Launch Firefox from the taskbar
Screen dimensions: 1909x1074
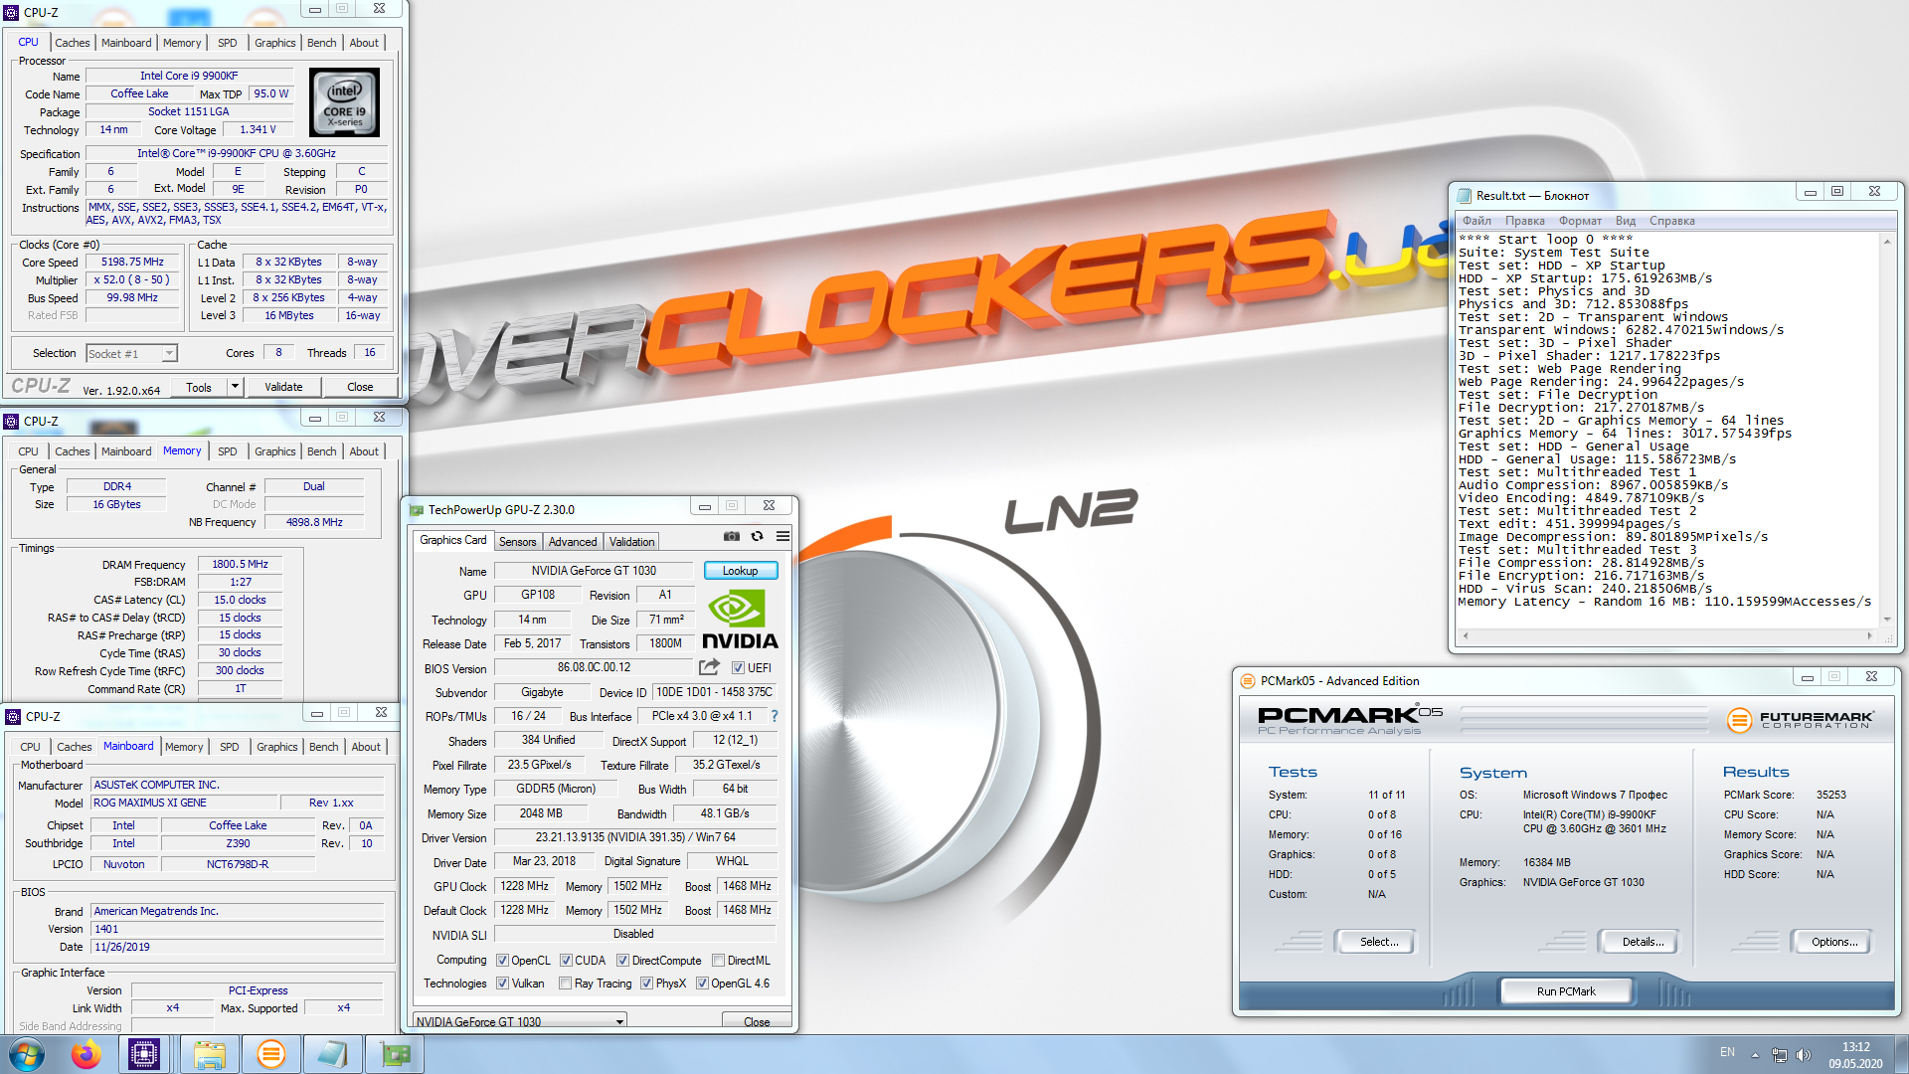point(87,1054)
